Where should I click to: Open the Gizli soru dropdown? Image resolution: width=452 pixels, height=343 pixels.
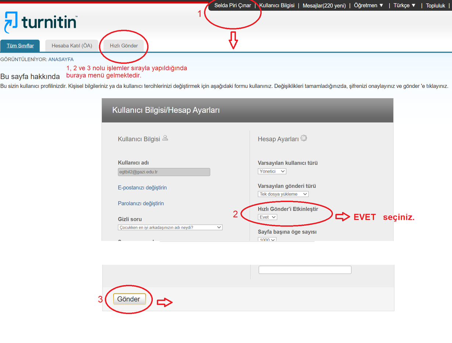pos(170,227)
